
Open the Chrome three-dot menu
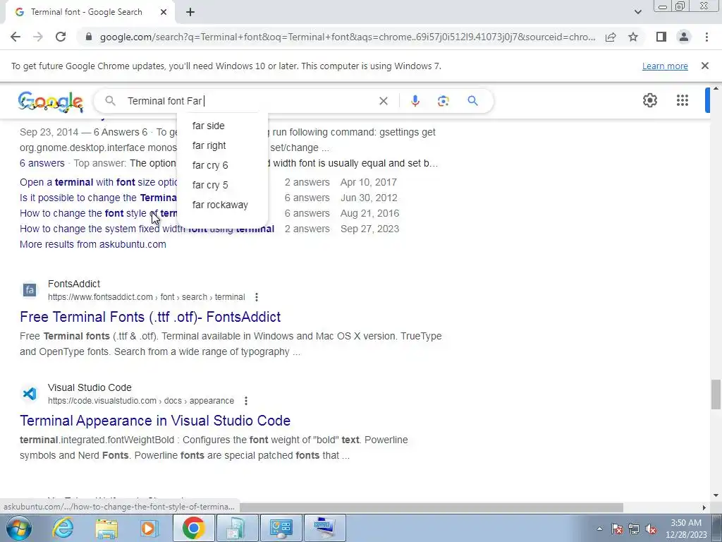point(706,37)
